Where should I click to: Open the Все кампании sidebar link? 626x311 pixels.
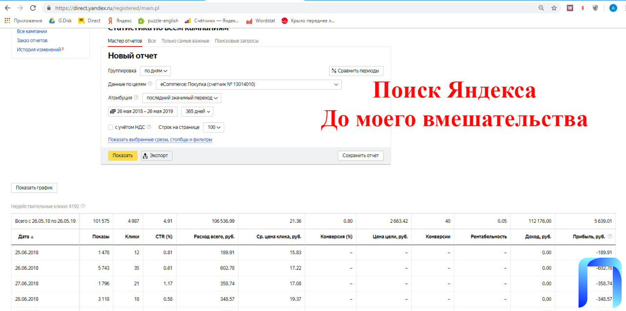point(32,31)
